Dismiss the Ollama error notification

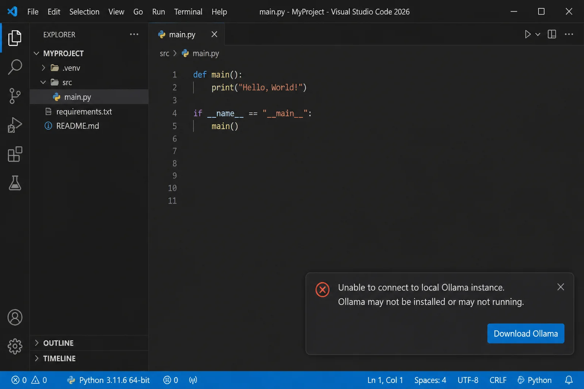[x=560, y=287]
